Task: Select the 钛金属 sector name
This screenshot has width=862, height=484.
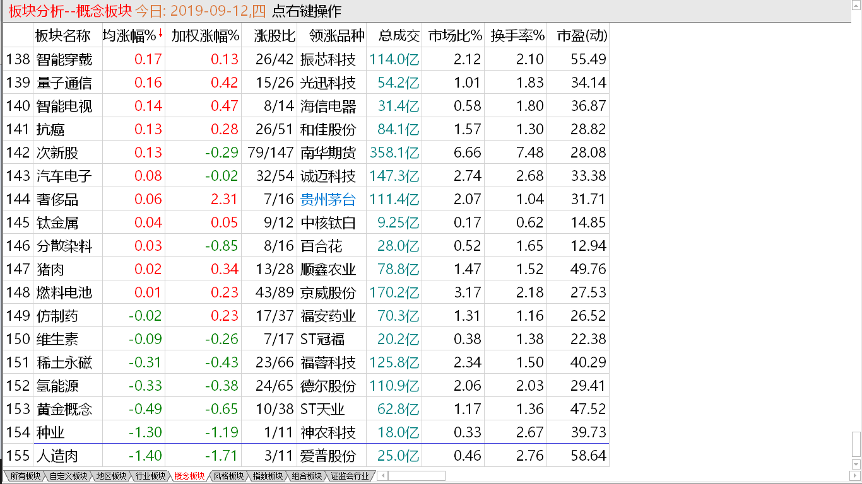Action: (57, 222)
